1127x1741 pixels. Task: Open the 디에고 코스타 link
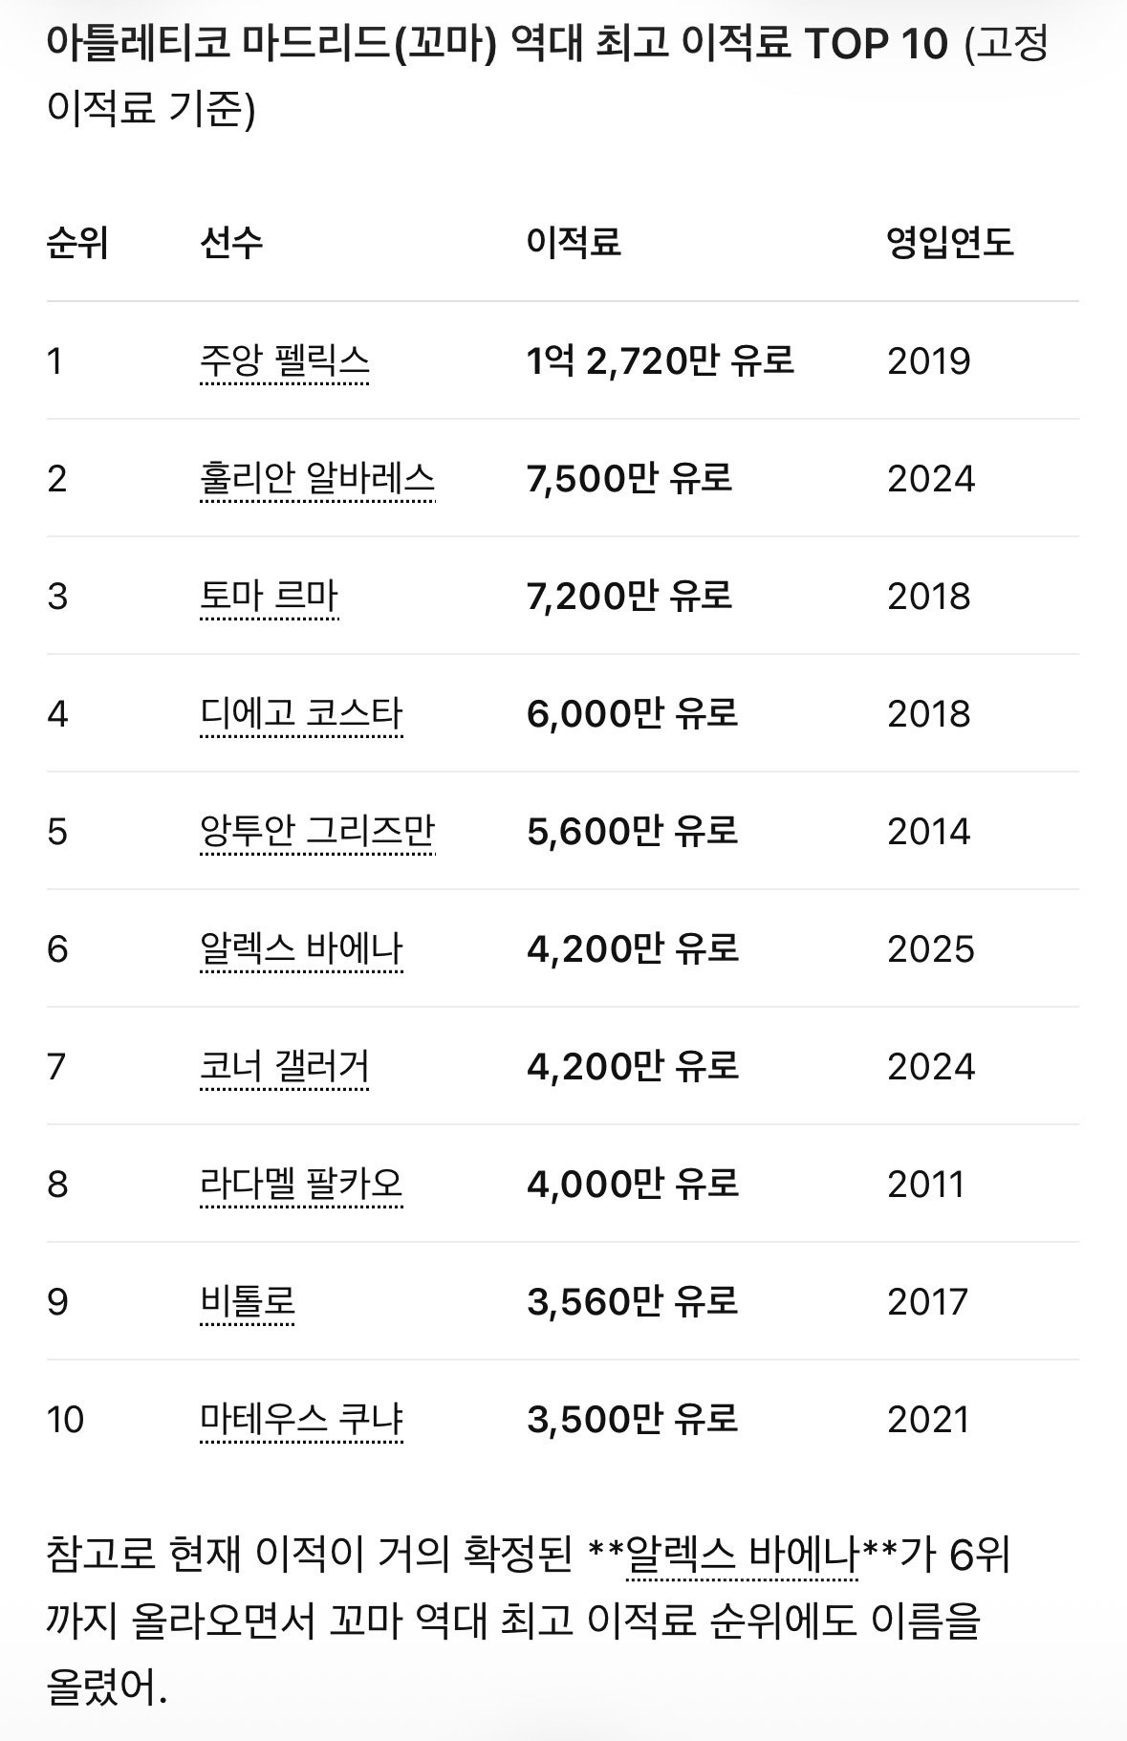[301, 714]
